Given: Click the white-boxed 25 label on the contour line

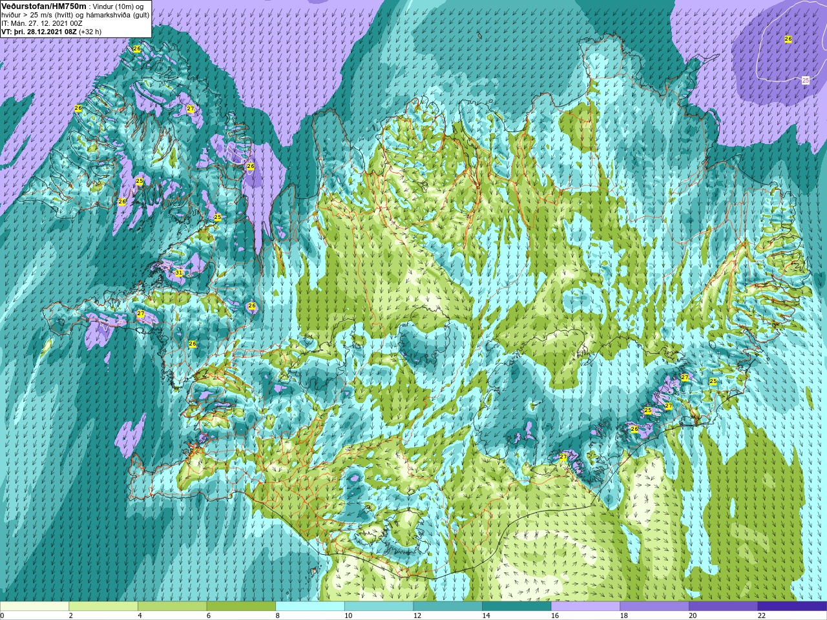Looking at the screenshot, I should (x=805, y=80).
